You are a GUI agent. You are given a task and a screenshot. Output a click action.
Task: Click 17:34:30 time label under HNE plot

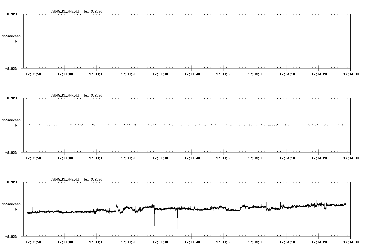tap(351, 74)
